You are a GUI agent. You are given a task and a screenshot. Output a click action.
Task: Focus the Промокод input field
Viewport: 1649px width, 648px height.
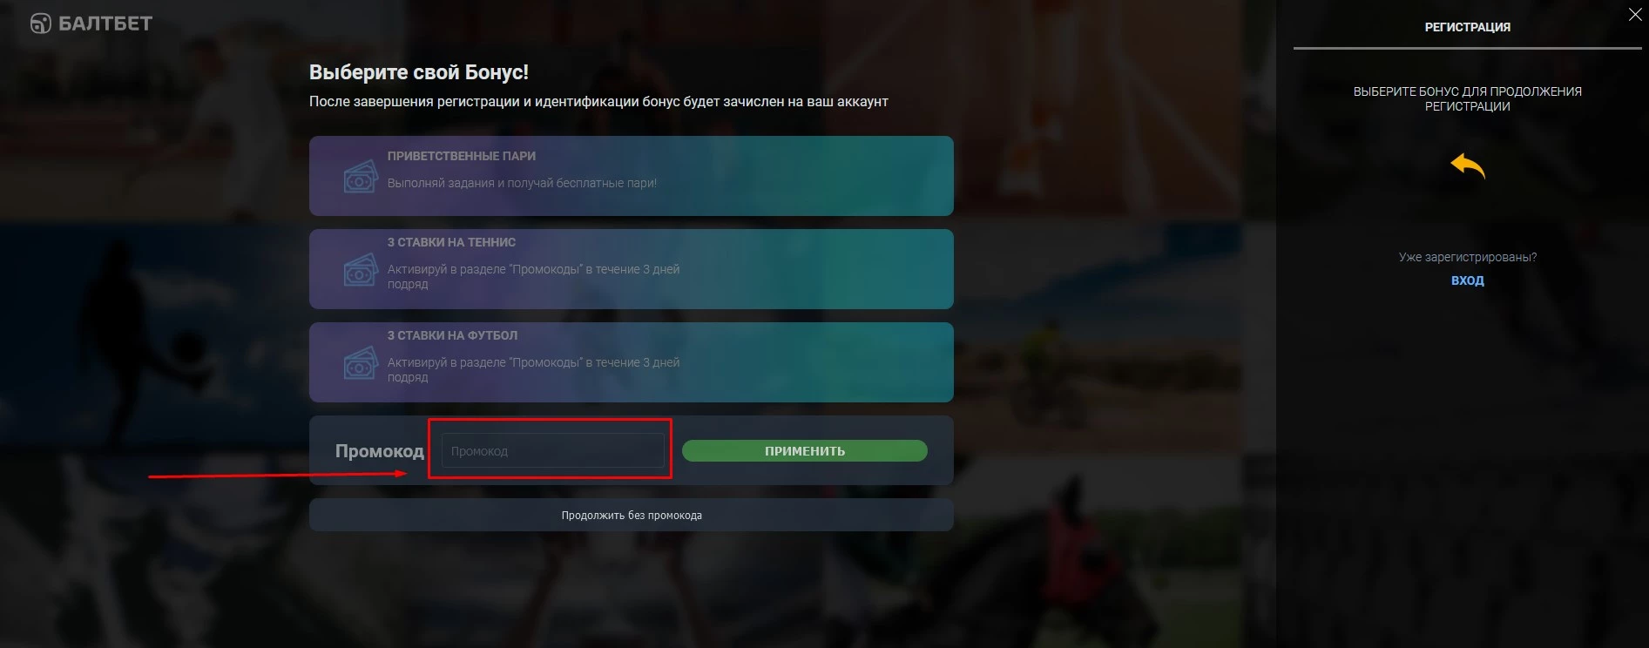tap(552, 450)
